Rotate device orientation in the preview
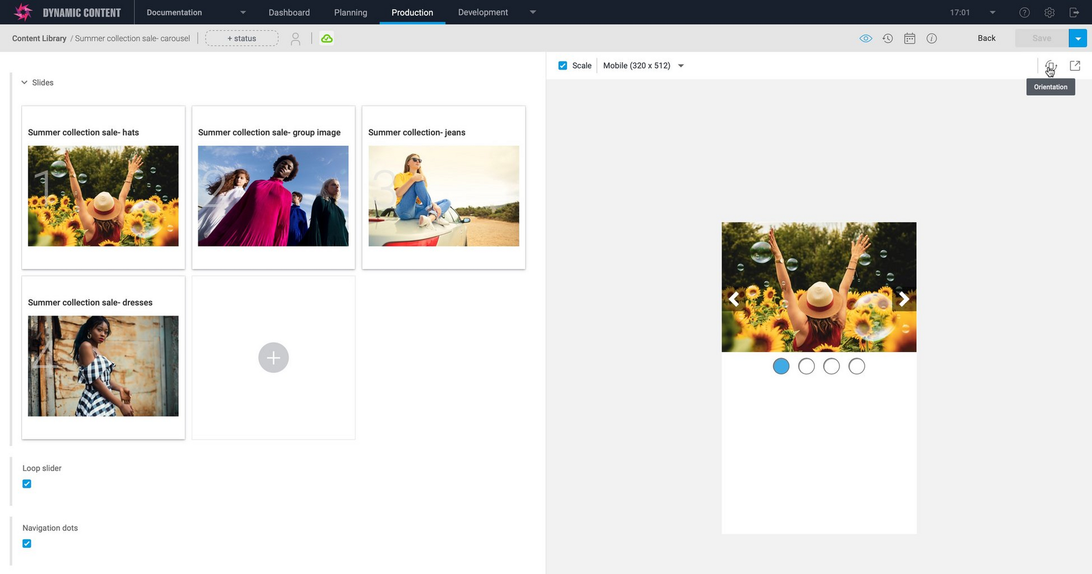 pyautogui.click(x=1050, y=66)
